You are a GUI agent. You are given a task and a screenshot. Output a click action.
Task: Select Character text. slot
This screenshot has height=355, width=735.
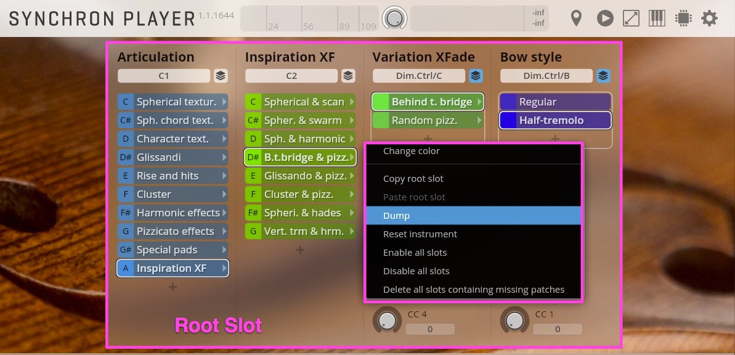point(173,139)
